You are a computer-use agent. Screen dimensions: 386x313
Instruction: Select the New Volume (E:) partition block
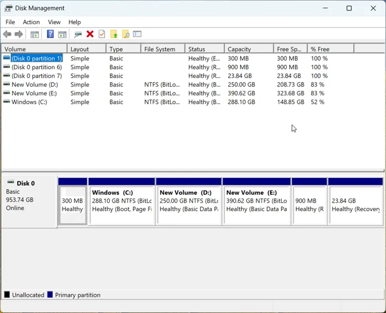click(x=256, y=205)
